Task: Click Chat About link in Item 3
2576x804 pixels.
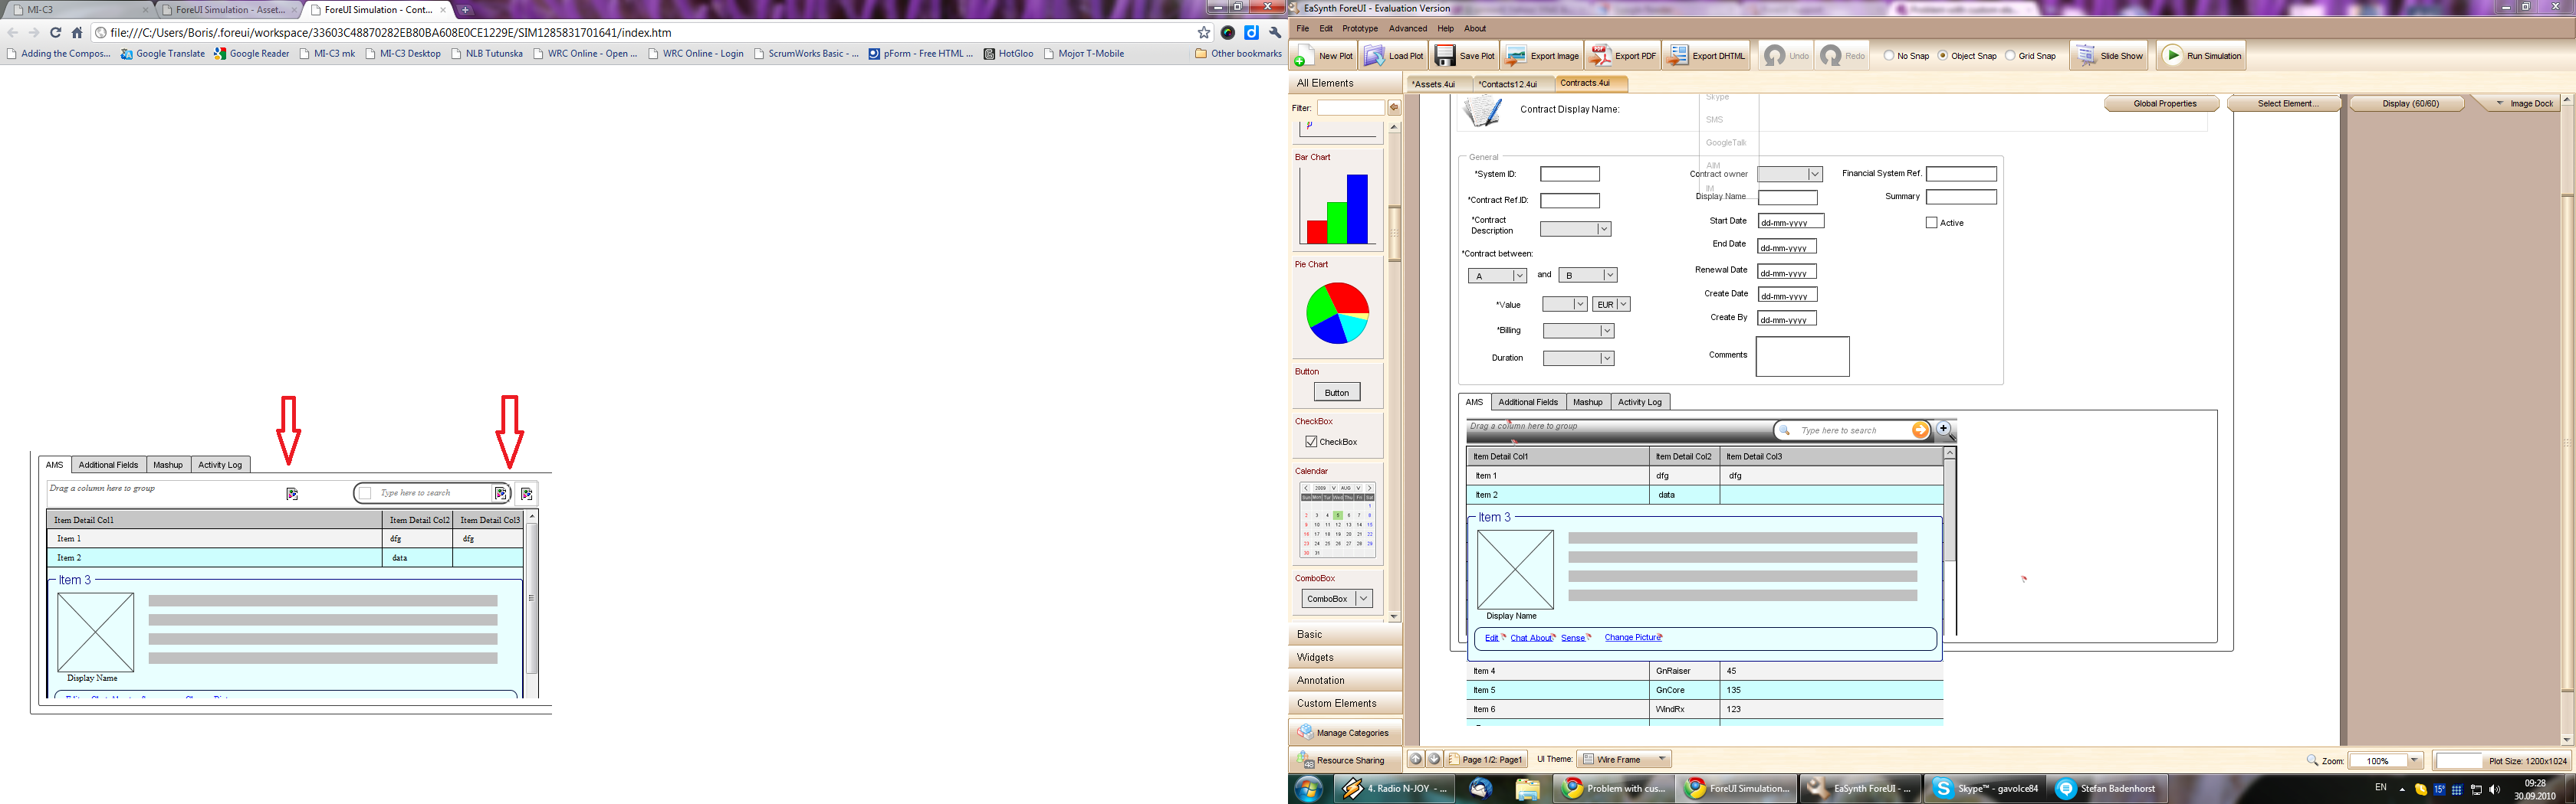Action: point(1531,638)
